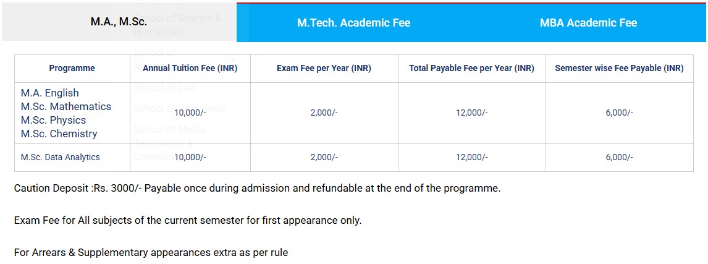Click the Exam Fee per Year header
Screen dimensions: 708x264
click(x=324, y=69)
